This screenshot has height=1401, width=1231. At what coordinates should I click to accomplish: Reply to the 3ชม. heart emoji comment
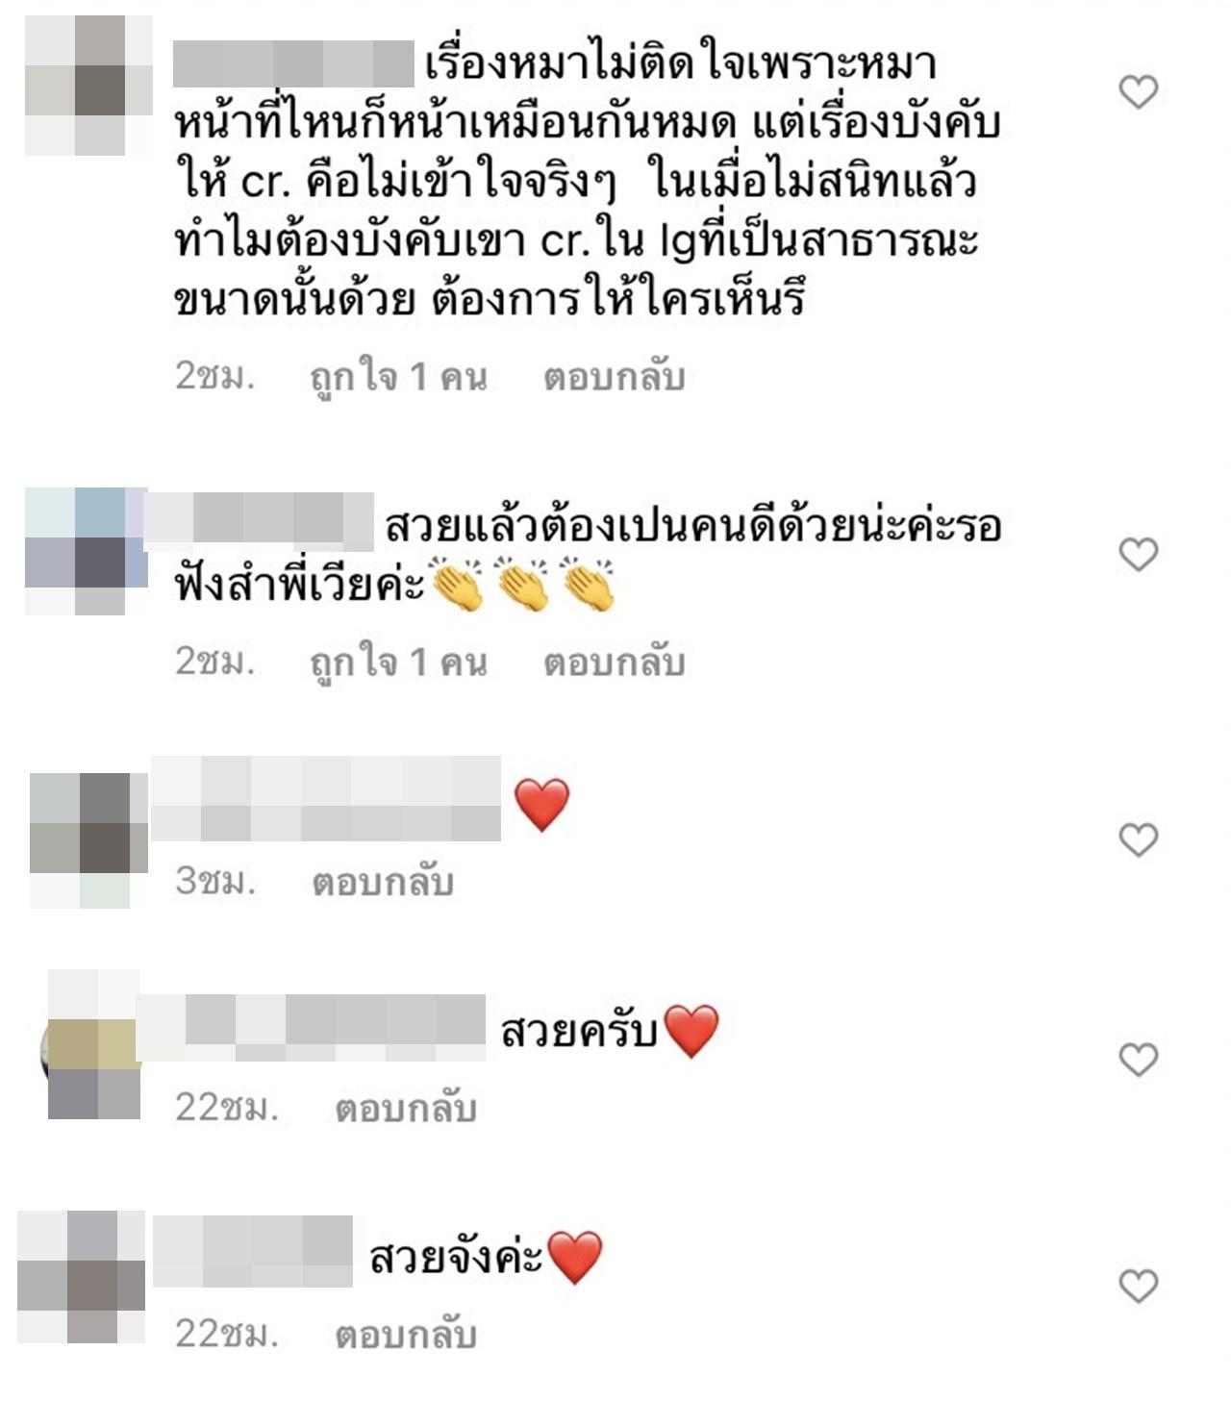click(x=382, y=882)
